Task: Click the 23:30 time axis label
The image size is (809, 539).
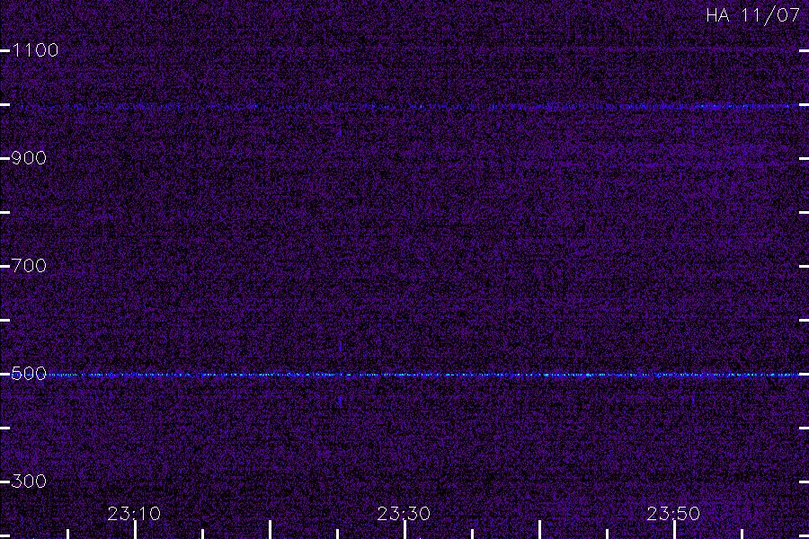Action: [x=404, y=514]
